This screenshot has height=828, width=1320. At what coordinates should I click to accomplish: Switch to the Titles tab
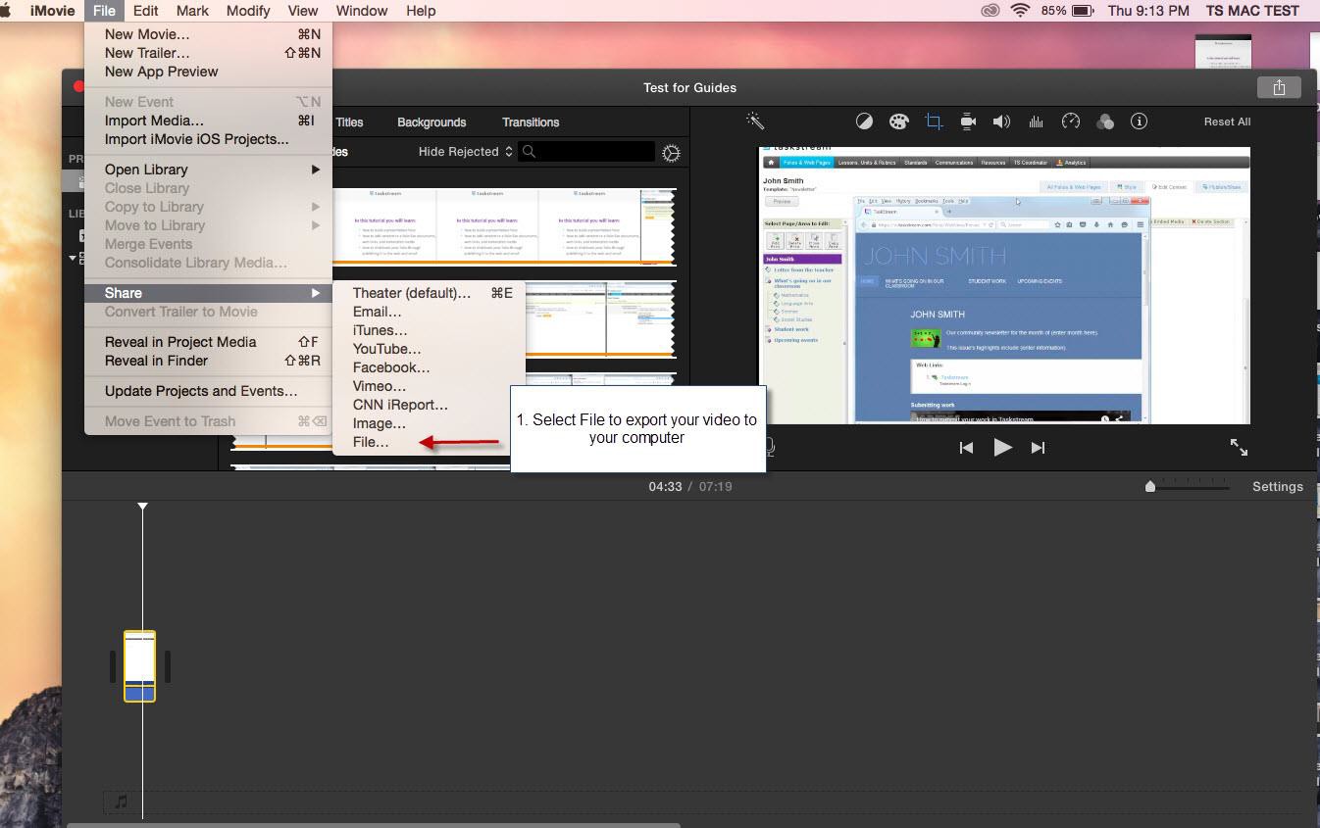tap(349, 122)
